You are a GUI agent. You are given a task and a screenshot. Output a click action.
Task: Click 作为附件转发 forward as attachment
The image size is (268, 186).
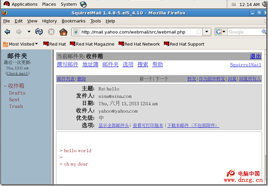pos(212,79)
